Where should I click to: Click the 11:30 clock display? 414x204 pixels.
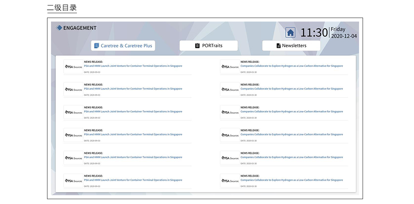point(314,33)
